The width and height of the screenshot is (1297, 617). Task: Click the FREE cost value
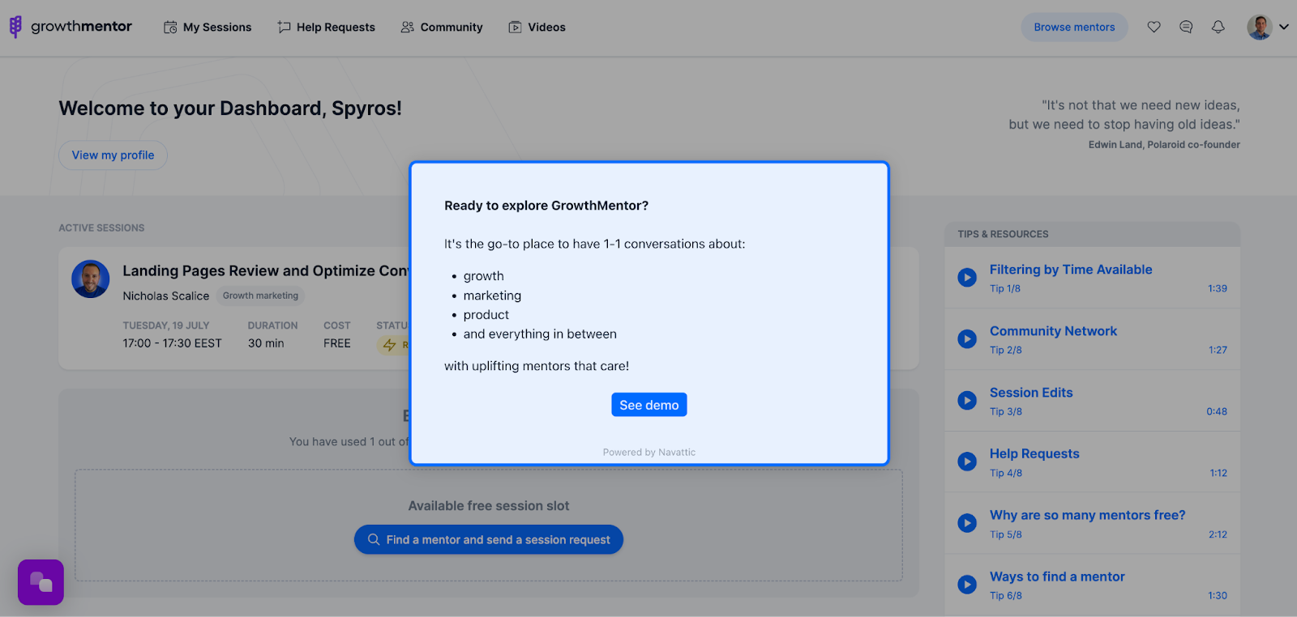click(337, 343)
